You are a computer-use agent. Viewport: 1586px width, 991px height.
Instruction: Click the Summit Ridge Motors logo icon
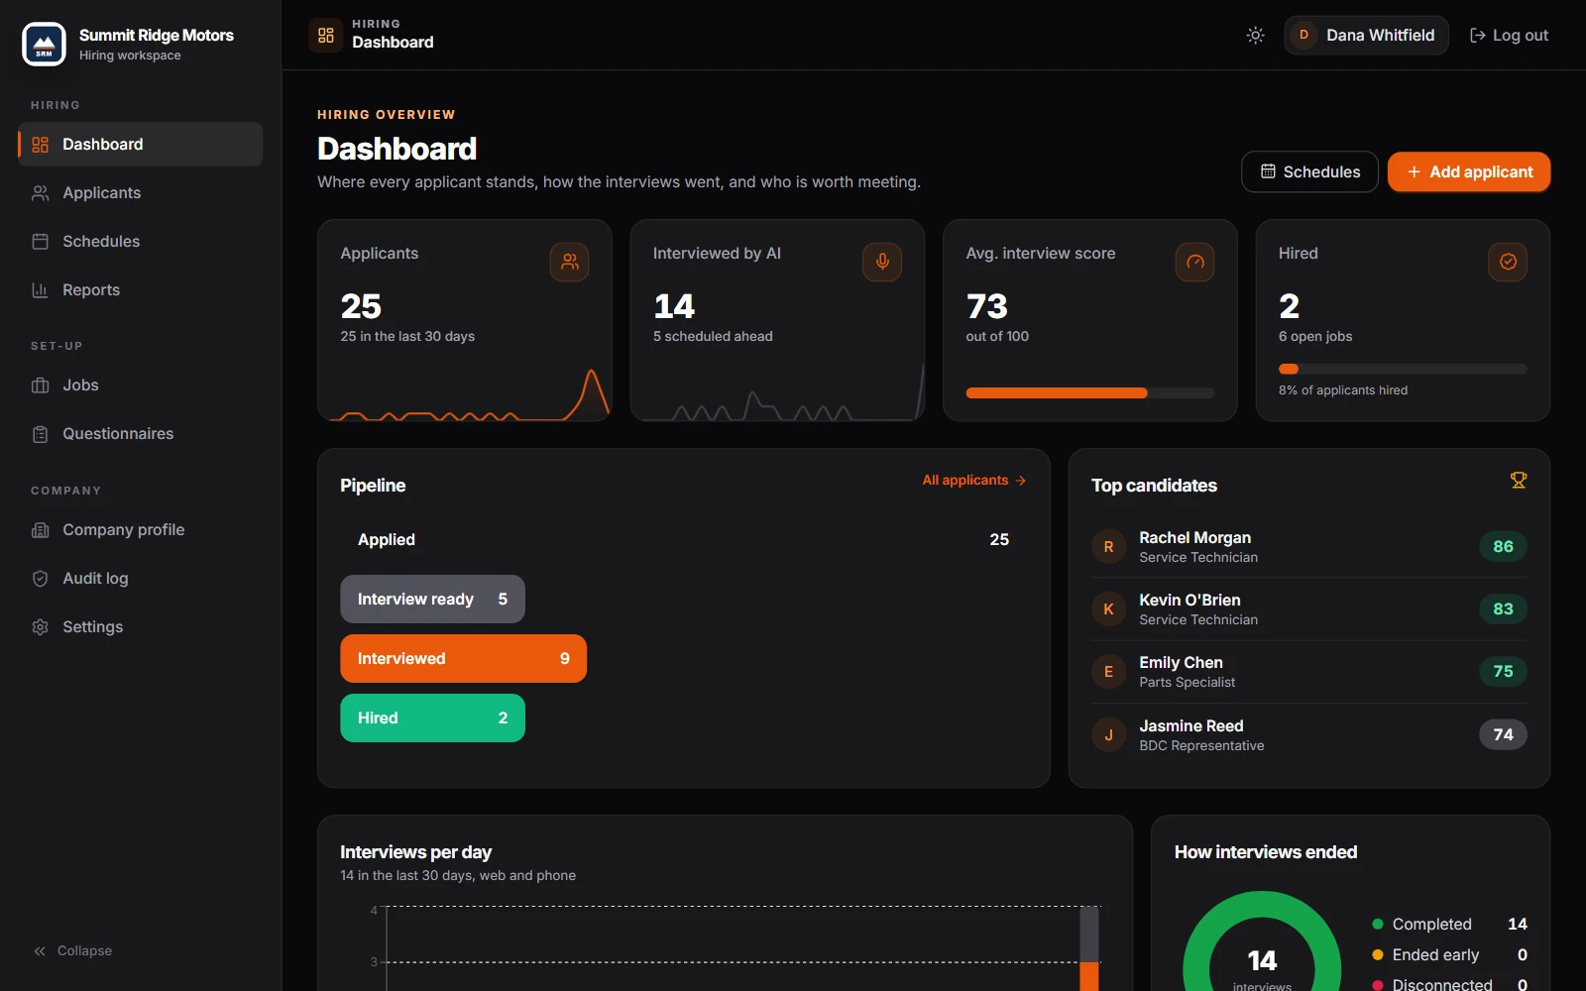pos(44,44)
